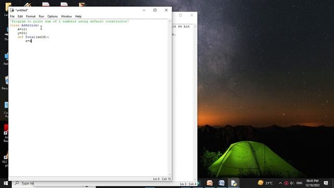Switch to Python IDLE taskbar icon
The width and height of the screenshot is (334, 188).
234,183
